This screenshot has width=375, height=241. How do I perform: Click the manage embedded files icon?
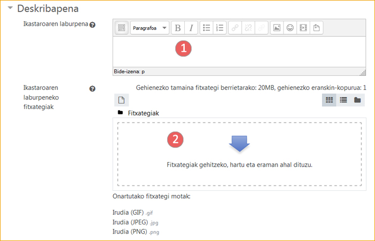317,28
